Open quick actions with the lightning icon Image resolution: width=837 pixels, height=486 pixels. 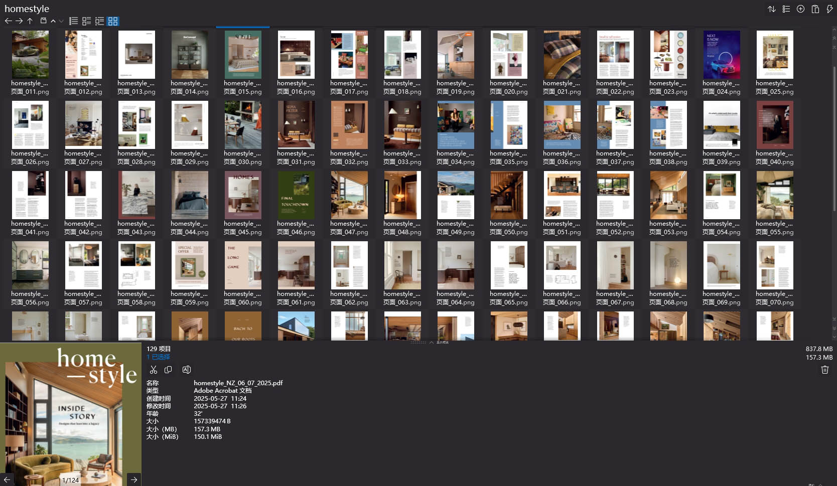point(829,9)
